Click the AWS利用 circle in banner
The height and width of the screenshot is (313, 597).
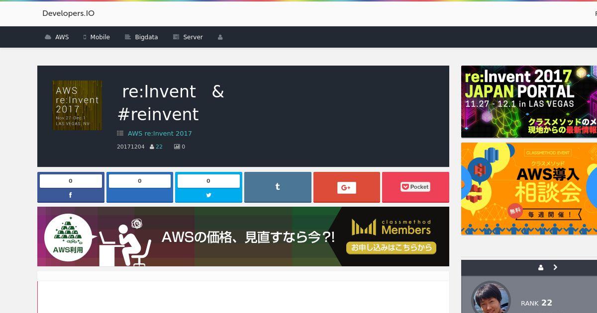tap(68, 237)
